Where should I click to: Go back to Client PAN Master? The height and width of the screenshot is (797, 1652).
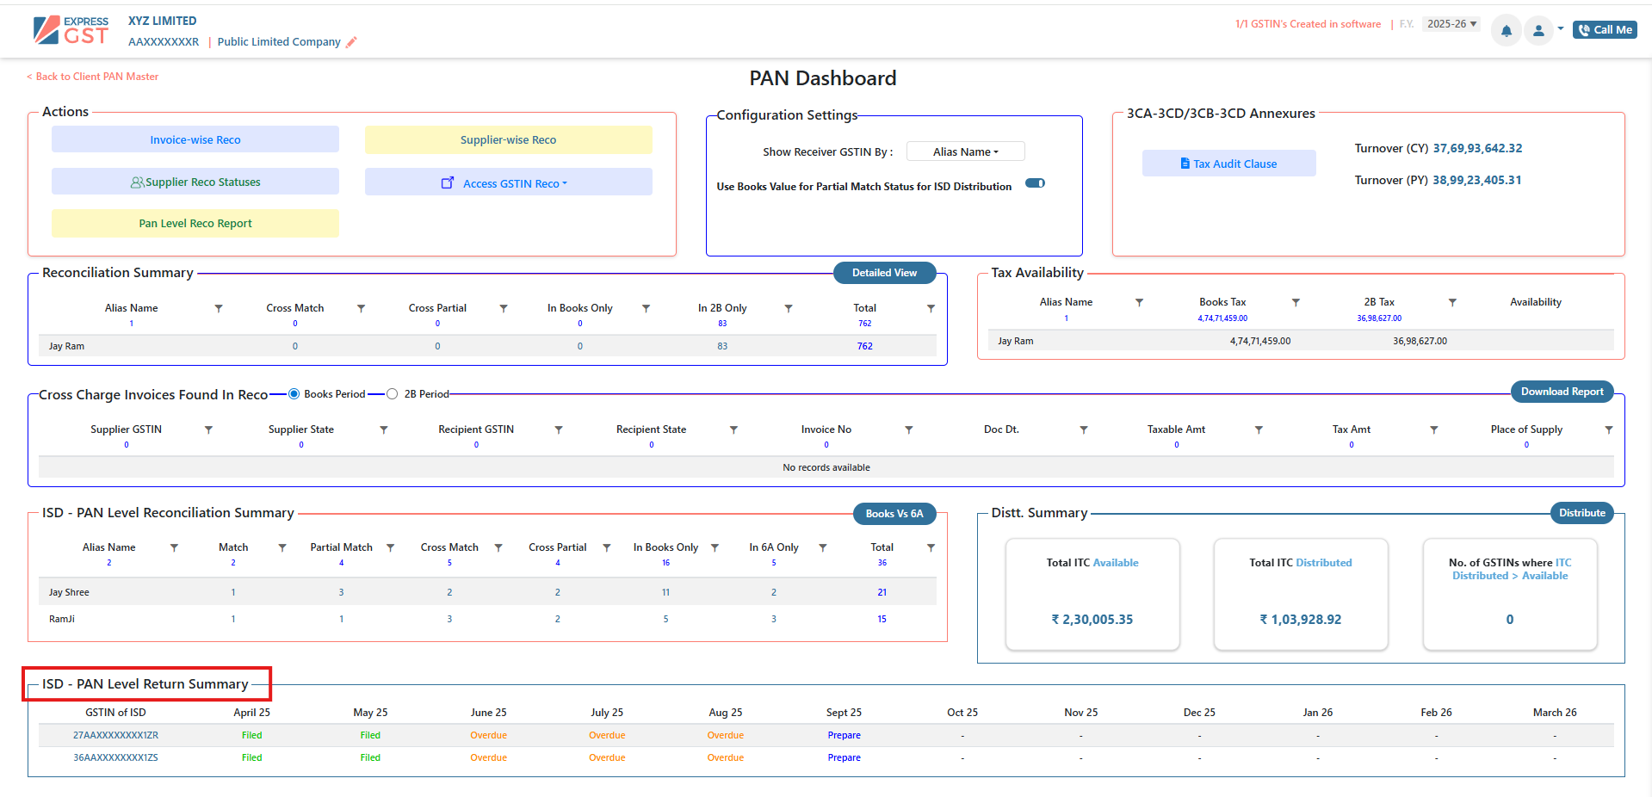93,77
